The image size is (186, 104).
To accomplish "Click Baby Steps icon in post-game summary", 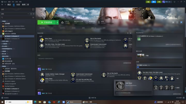I will click(x=42, y=40).
